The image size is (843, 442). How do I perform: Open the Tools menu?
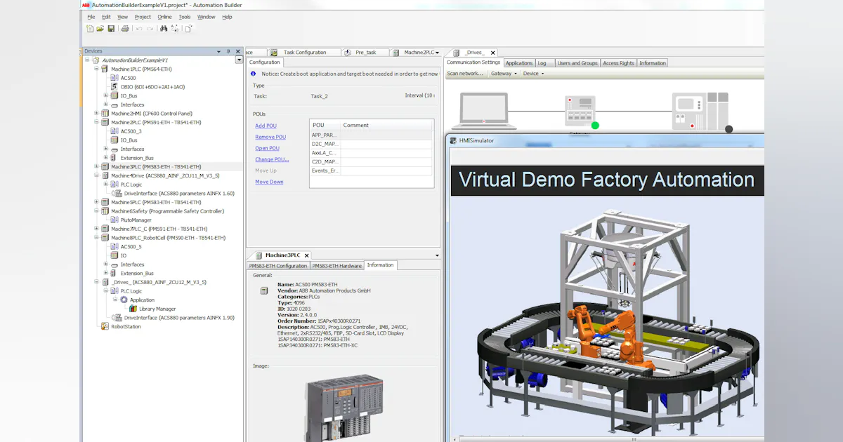(x=184, y=17)
